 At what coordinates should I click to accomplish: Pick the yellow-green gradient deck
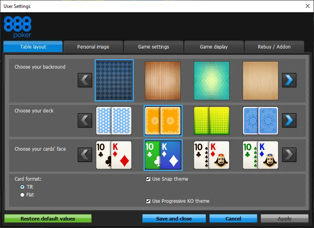point(212,120)
